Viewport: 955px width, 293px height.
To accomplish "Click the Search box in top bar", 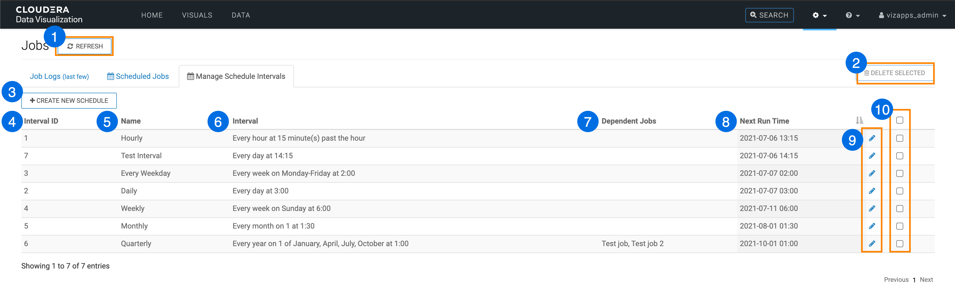I will [x=769, y=15].
